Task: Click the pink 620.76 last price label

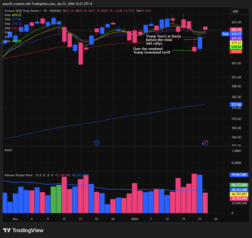Action: tap(236, 30)
